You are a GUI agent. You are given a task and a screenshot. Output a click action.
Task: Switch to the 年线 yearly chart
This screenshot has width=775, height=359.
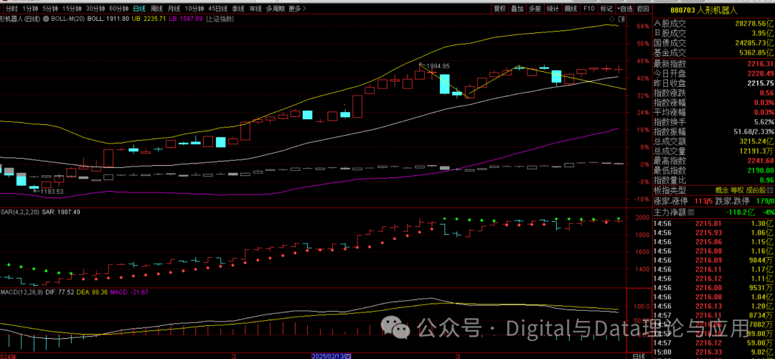point(255,9)
